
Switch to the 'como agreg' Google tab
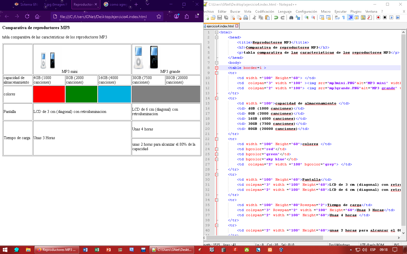tap(116, 4)
